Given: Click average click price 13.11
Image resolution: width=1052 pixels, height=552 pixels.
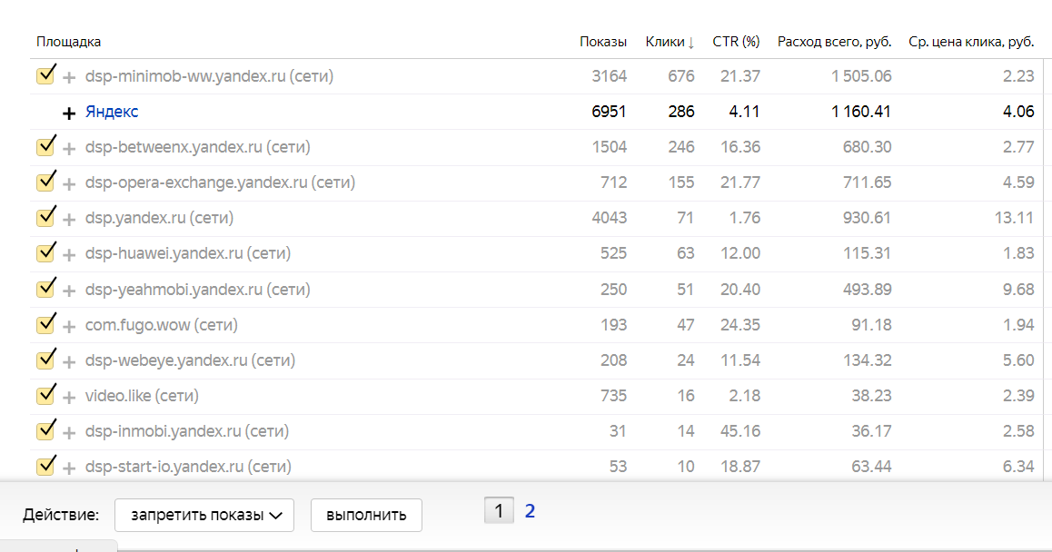Looking at the screenshot, I should (x=1015, y=218).
